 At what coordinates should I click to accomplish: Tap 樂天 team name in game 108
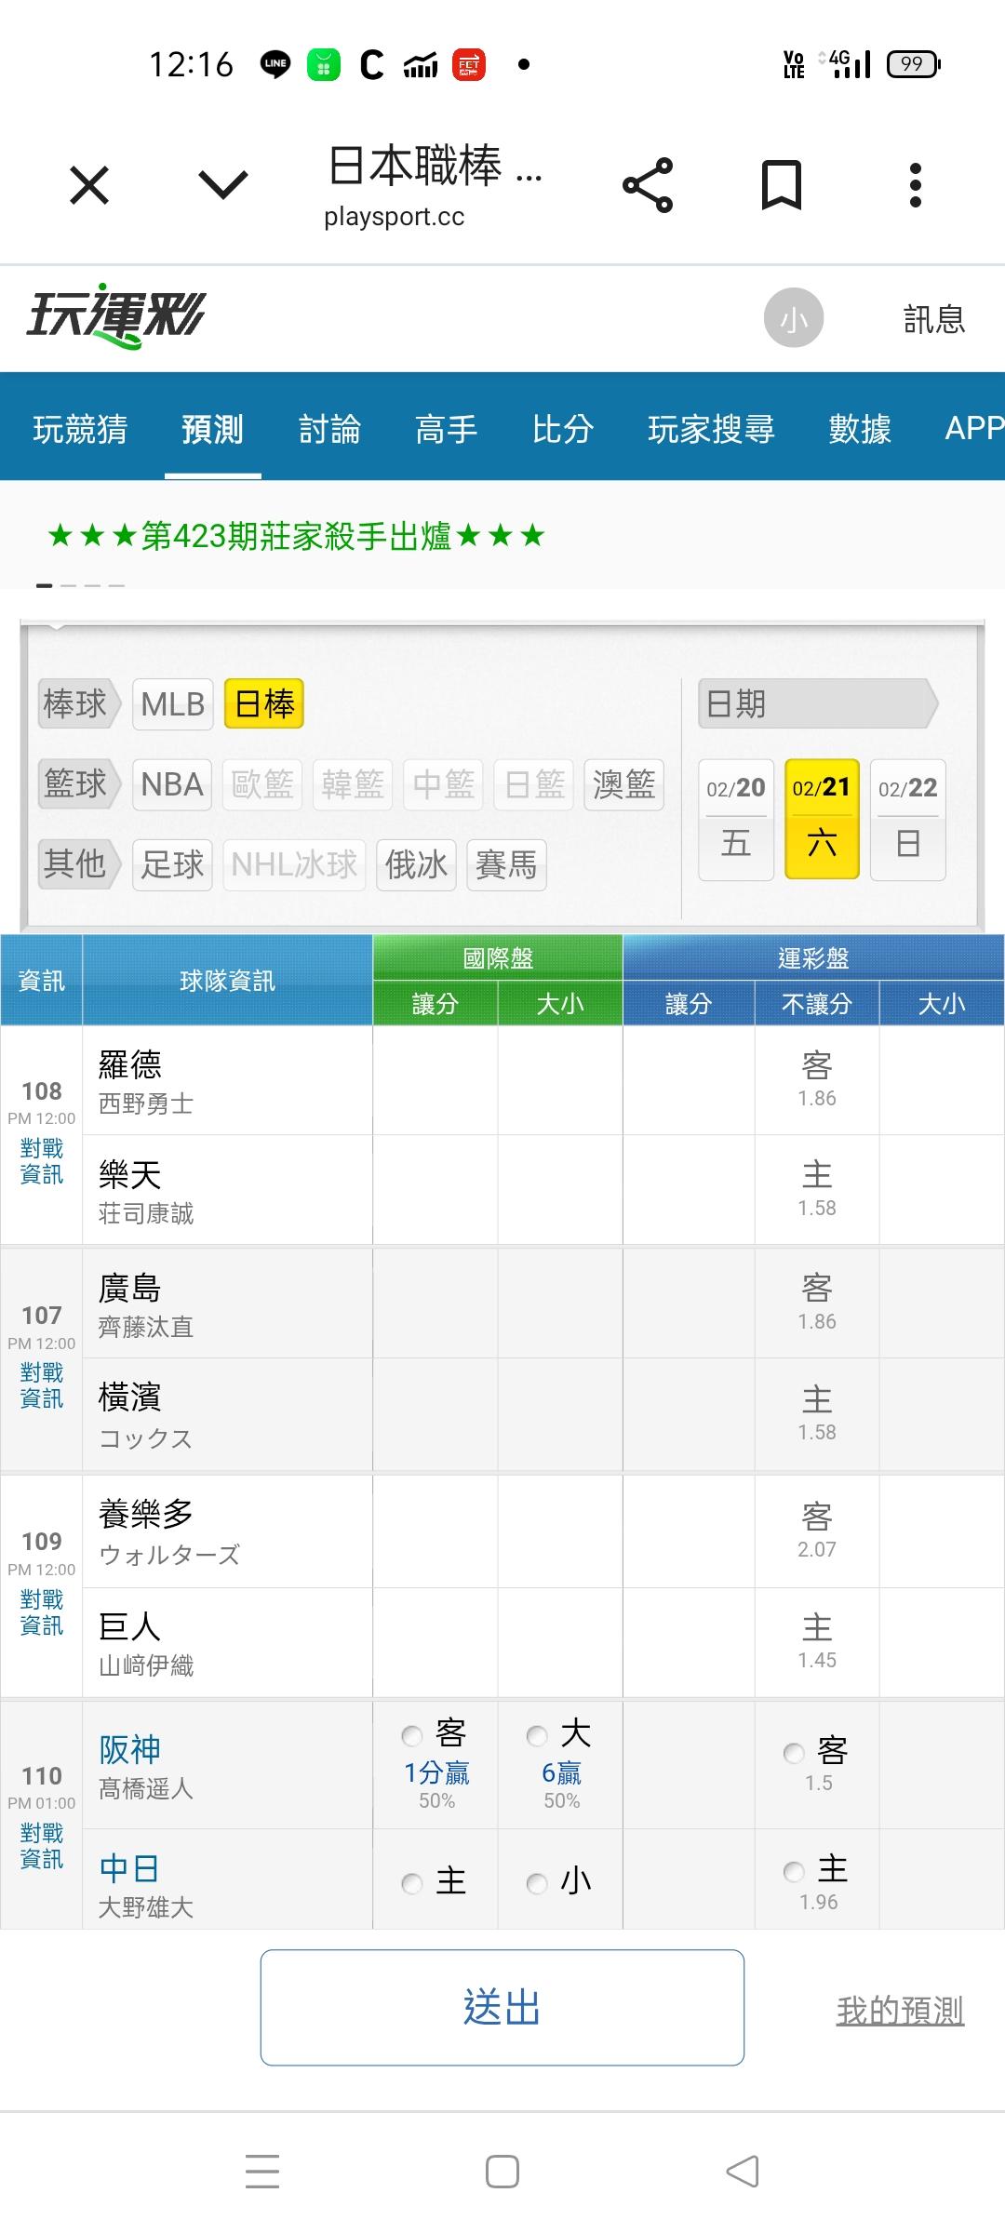(x=130, y=1174)
